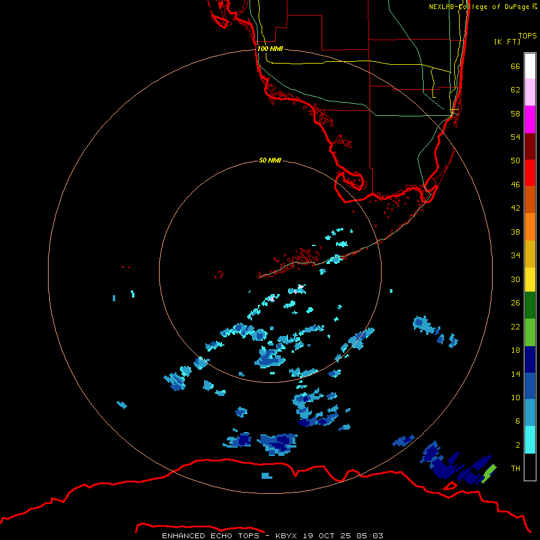Click the medium blue legend swatch

[530, 386]
